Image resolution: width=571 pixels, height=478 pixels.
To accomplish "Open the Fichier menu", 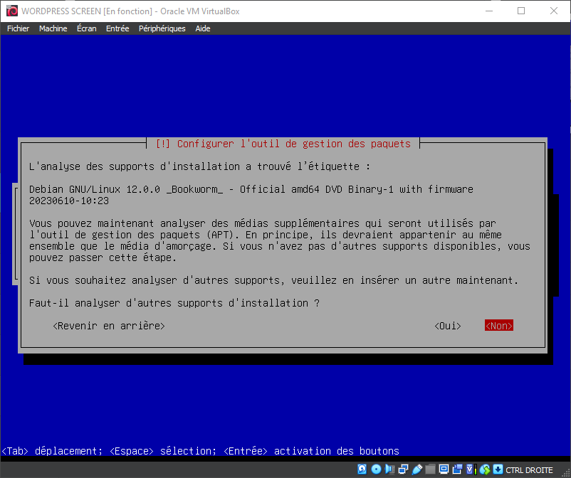I will click(x=18, y=28).
